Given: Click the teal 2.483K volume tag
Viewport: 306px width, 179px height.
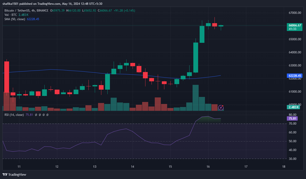Looking at the screenshot, I should (293, 107).
